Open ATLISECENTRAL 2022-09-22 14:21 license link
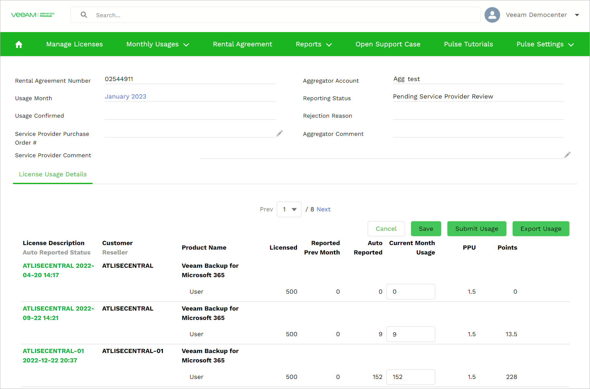 (x=58, y=313)
